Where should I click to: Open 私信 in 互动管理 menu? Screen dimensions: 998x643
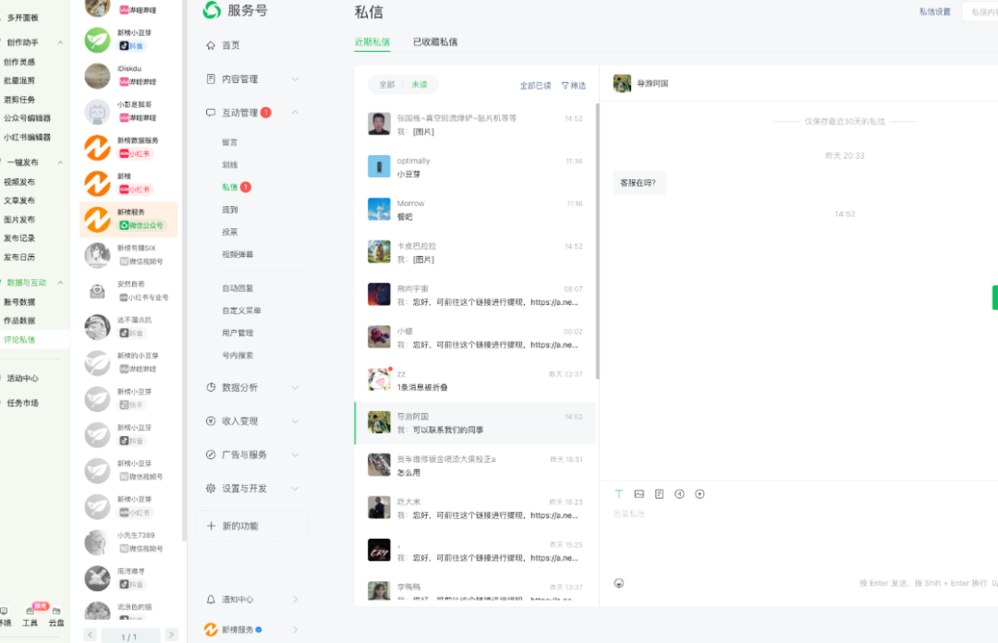[x=230, y=188]
